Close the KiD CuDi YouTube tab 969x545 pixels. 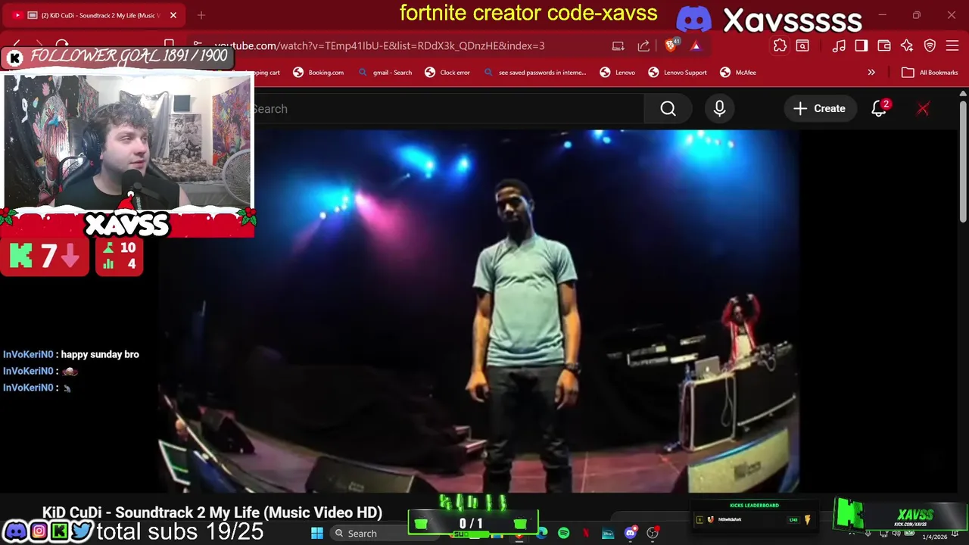click(173, 15)
